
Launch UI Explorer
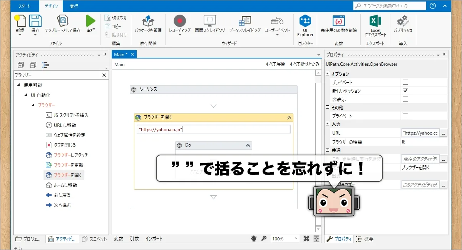(305, 25)
